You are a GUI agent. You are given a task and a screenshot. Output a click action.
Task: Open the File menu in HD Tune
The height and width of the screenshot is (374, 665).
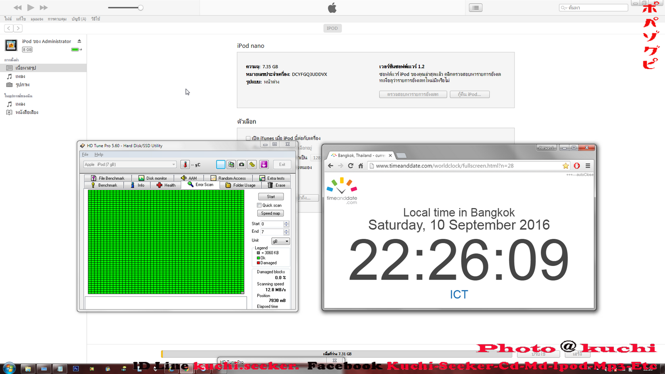point(85,155)
